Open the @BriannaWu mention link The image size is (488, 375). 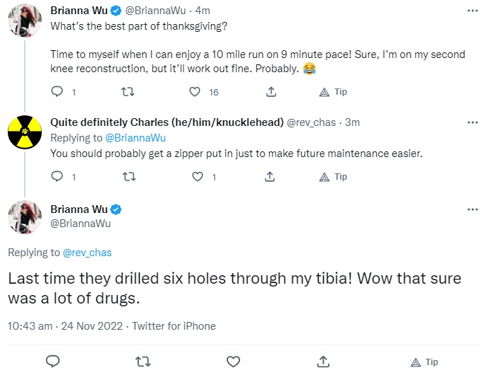coord(135,138)
